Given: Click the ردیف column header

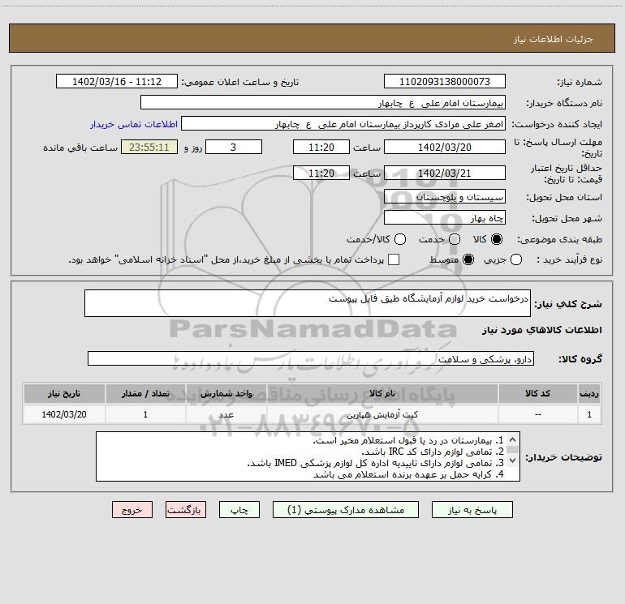Looking at the screenshot, I should (589, 393).
